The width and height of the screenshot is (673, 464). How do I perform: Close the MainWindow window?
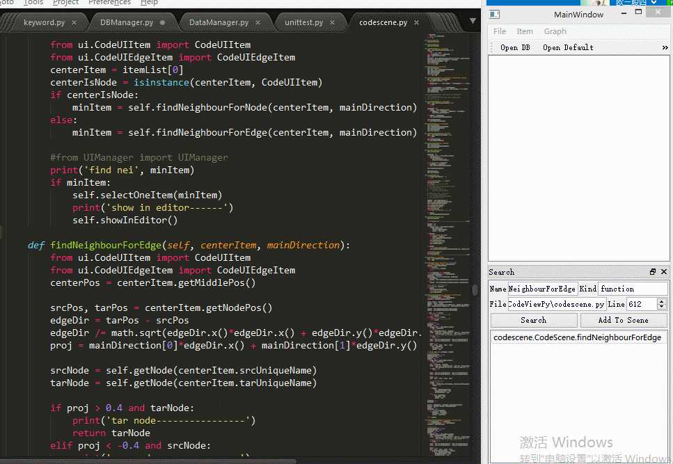coord(658,12)
